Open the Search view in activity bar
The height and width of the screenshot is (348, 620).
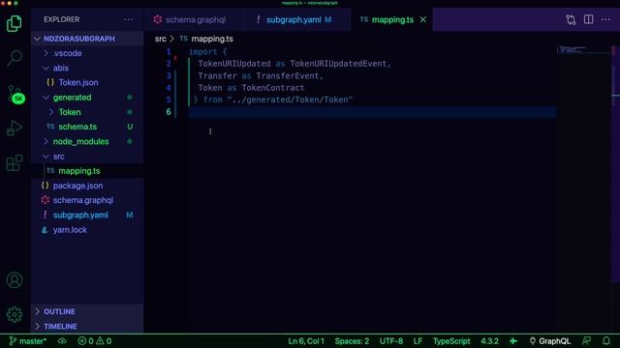tap(15, 58)
